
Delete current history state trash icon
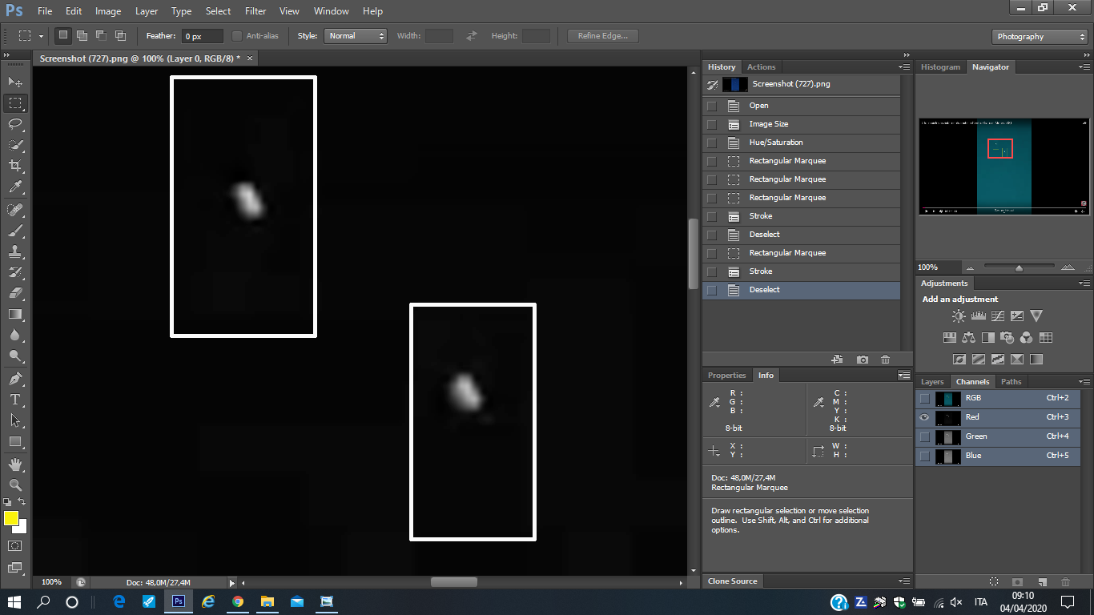tap(885, 360)
